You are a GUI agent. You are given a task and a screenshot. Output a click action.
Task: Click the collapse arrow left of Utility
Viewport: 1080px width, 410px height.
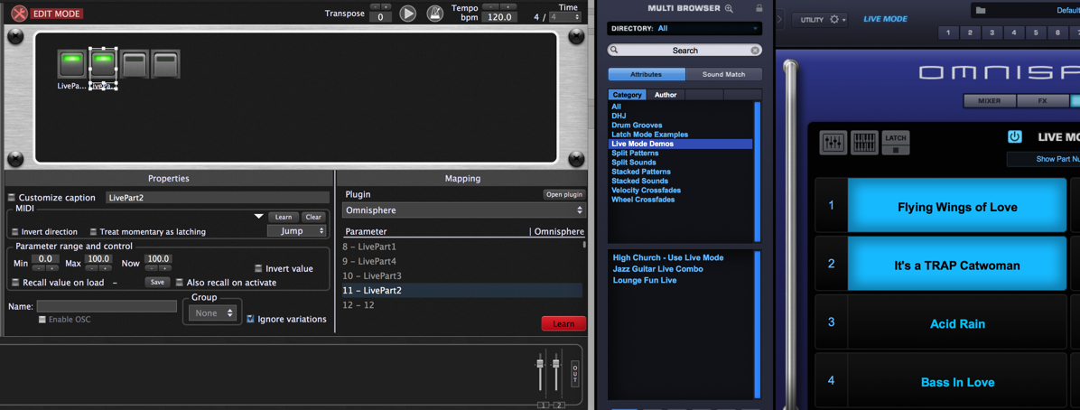coord(779,19)
